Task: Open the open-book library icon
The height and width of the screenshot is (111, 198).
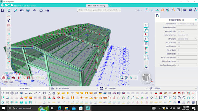Action: (x=41, y=10)
